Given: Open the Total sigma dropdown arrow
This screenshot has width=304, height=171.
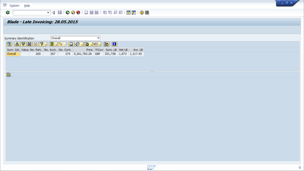Looking at the screenshot, I should point(56,44).
